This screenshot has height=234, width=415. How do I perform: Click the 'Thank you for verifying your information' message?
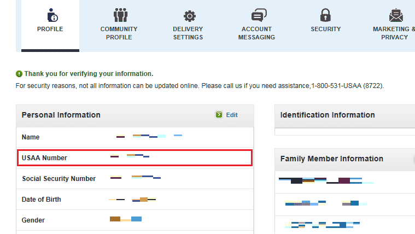[x=89, y=74]
